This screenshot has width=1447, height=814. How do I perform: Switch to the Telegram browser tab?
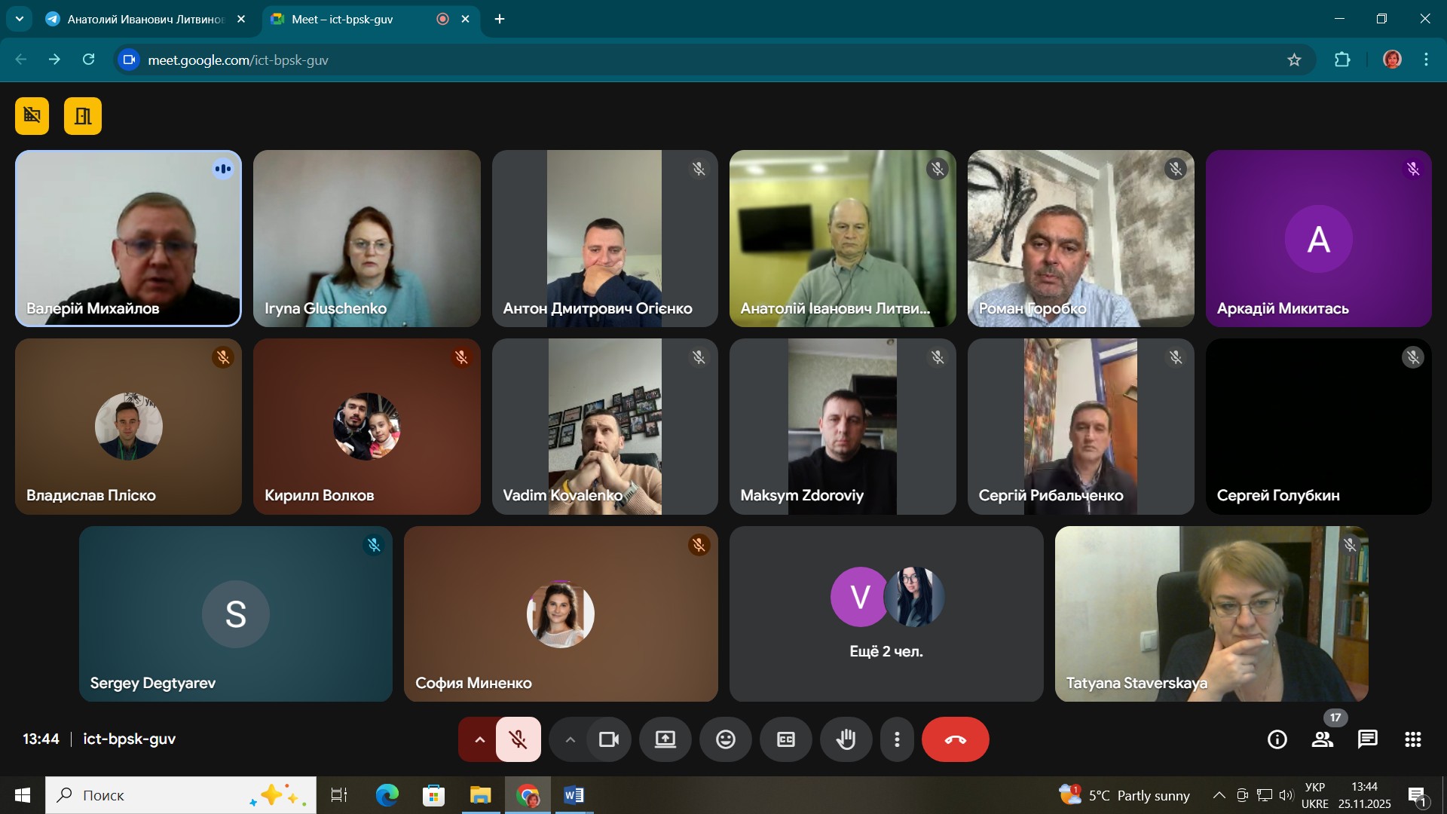pyautogui.click(x=145, y=19)
